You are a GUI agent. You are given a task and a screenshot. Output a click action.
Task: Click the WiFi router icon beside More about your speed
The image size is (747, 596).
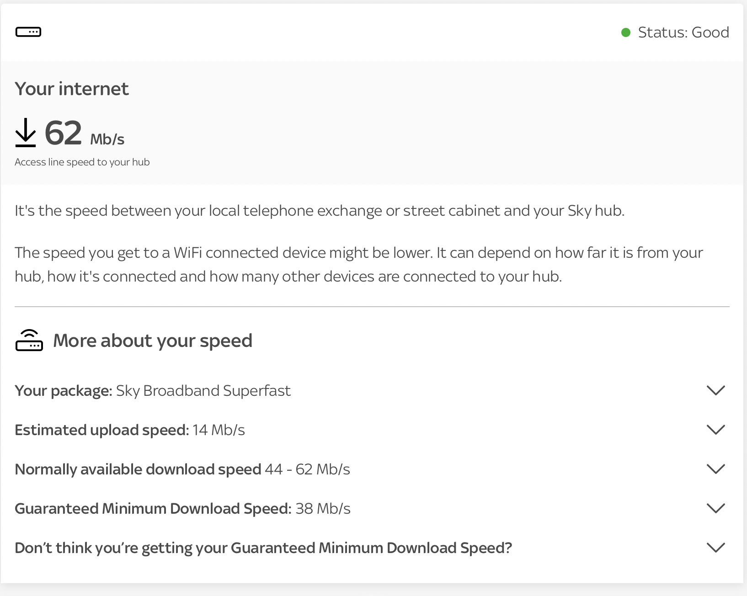pyautogui.click(x=29, y=340)
